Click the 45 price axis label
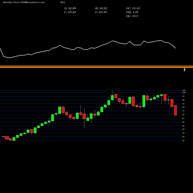This screenshot has width=193, height=193. tap(183, 133)
